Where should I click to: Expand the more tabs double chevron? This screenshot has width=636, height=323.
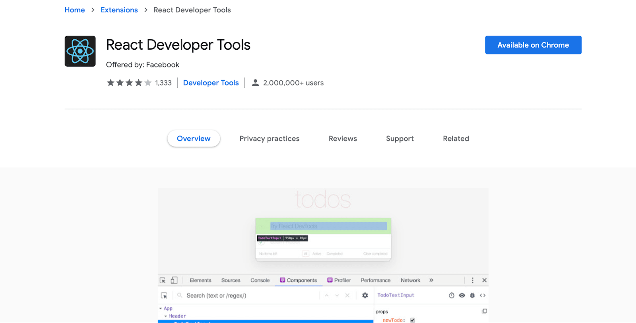coord(431,280)
